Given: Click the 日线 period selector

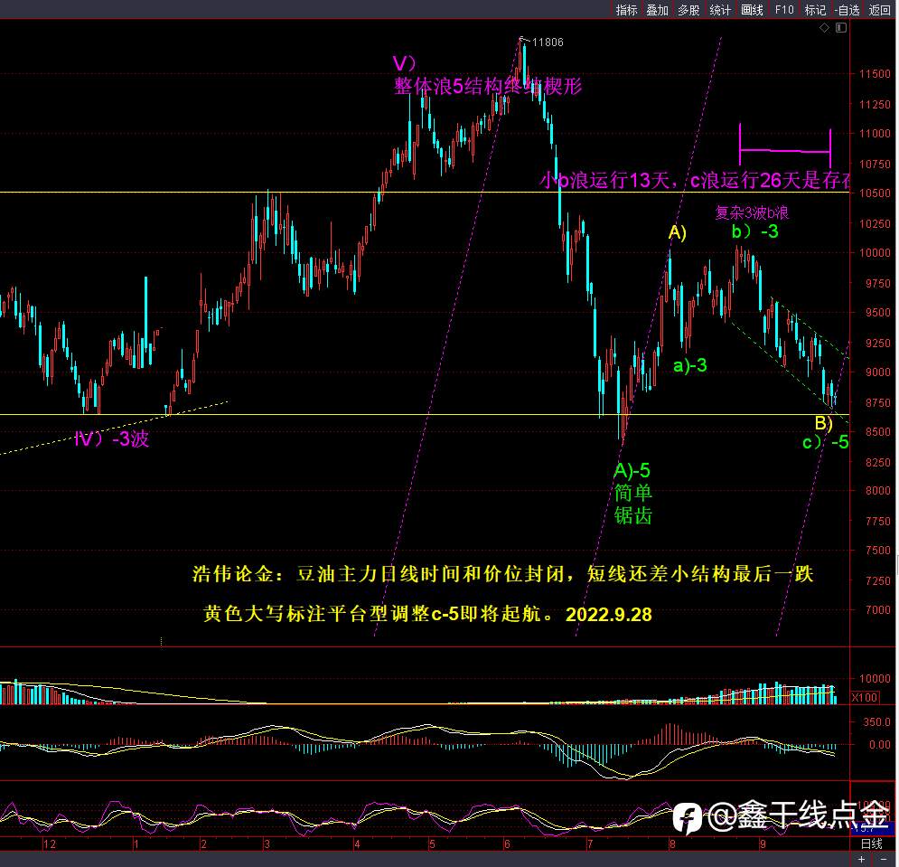Looking at the screenshot, I should pyautogui.click(x=872, y=843).
